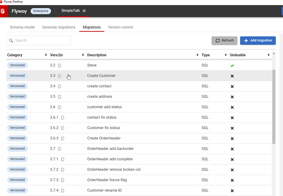Copy version 3.4 with the copy icon
This screenshot has width=283, height=196.
pyautogui.click(x=60, y=86)
